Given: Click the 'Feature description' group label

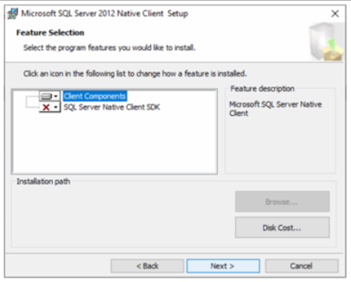Looking at the screenshot, I should (263, 88).
